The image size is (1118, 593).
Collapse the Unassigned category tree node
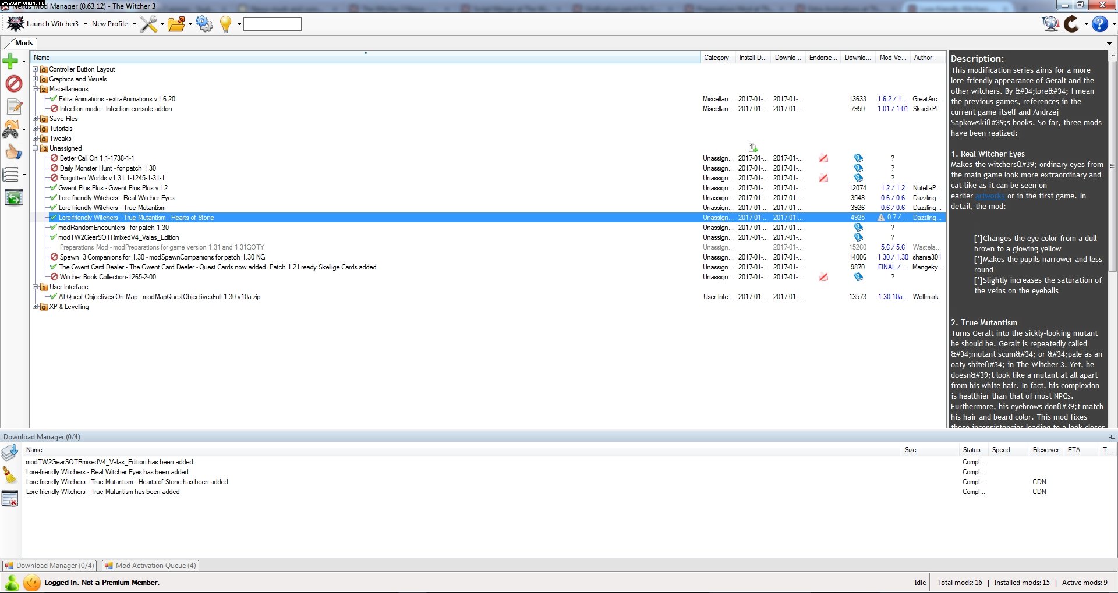tap(36, 148)
